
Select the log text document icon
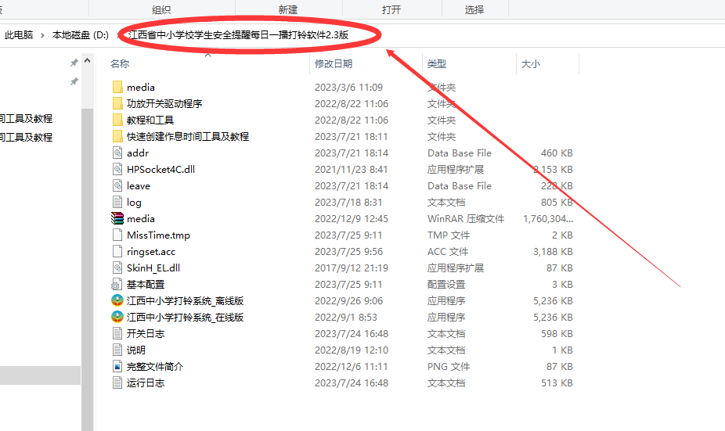tap(117, 202)
